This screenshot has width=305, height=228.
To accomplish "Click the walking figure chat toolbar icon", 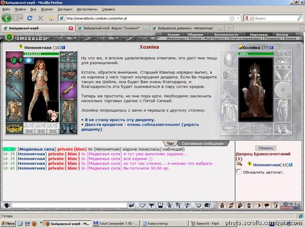I will pos(169,205).
